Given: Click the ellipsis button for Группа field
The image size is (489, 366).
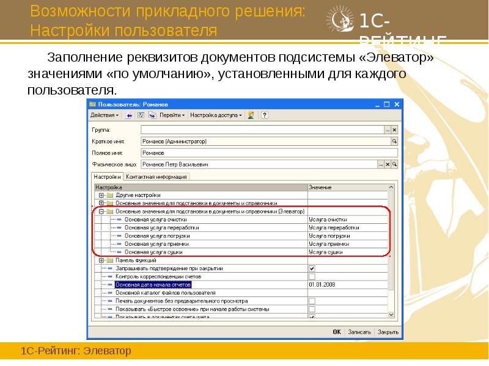Looking at the screenshot, I should click(x=388, y=129).
